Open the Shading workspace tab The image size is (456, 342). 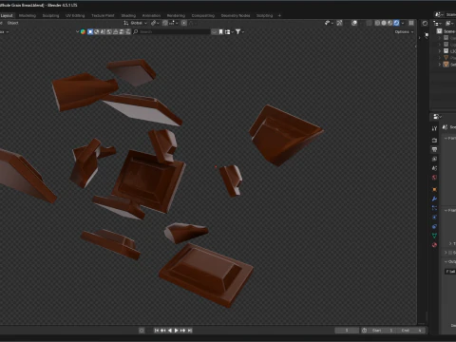coord(128,15)
